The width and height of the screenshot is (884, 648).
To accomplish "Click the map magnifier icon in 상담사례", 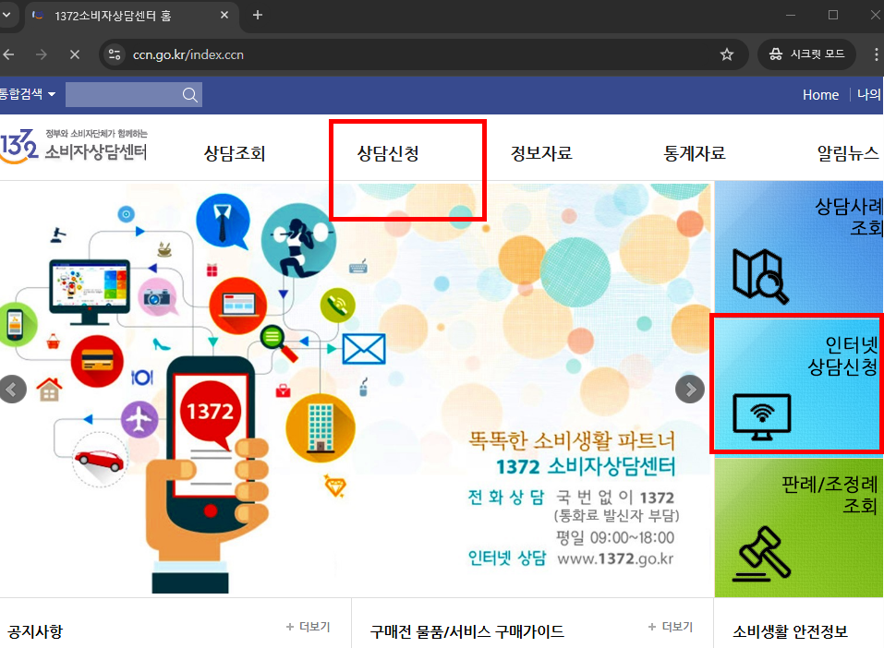I will point(760,276).
